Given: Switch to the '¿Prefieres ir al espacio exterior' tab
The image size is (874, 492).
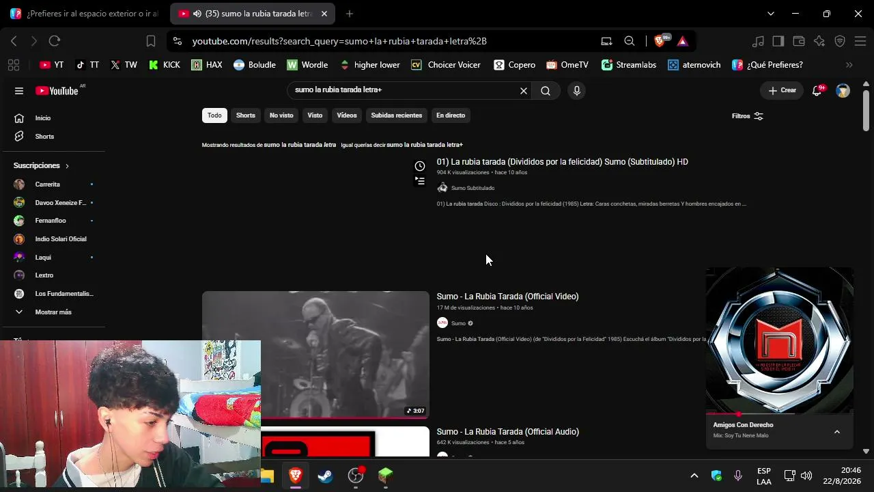Looking at the screenshot, I should (84, 14).
